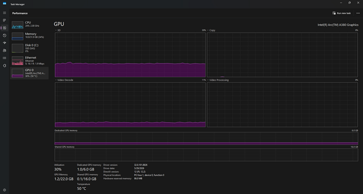Click the DirectX version 12 (FL 12.2) value

pyautogui.click(x=140, y=171)
